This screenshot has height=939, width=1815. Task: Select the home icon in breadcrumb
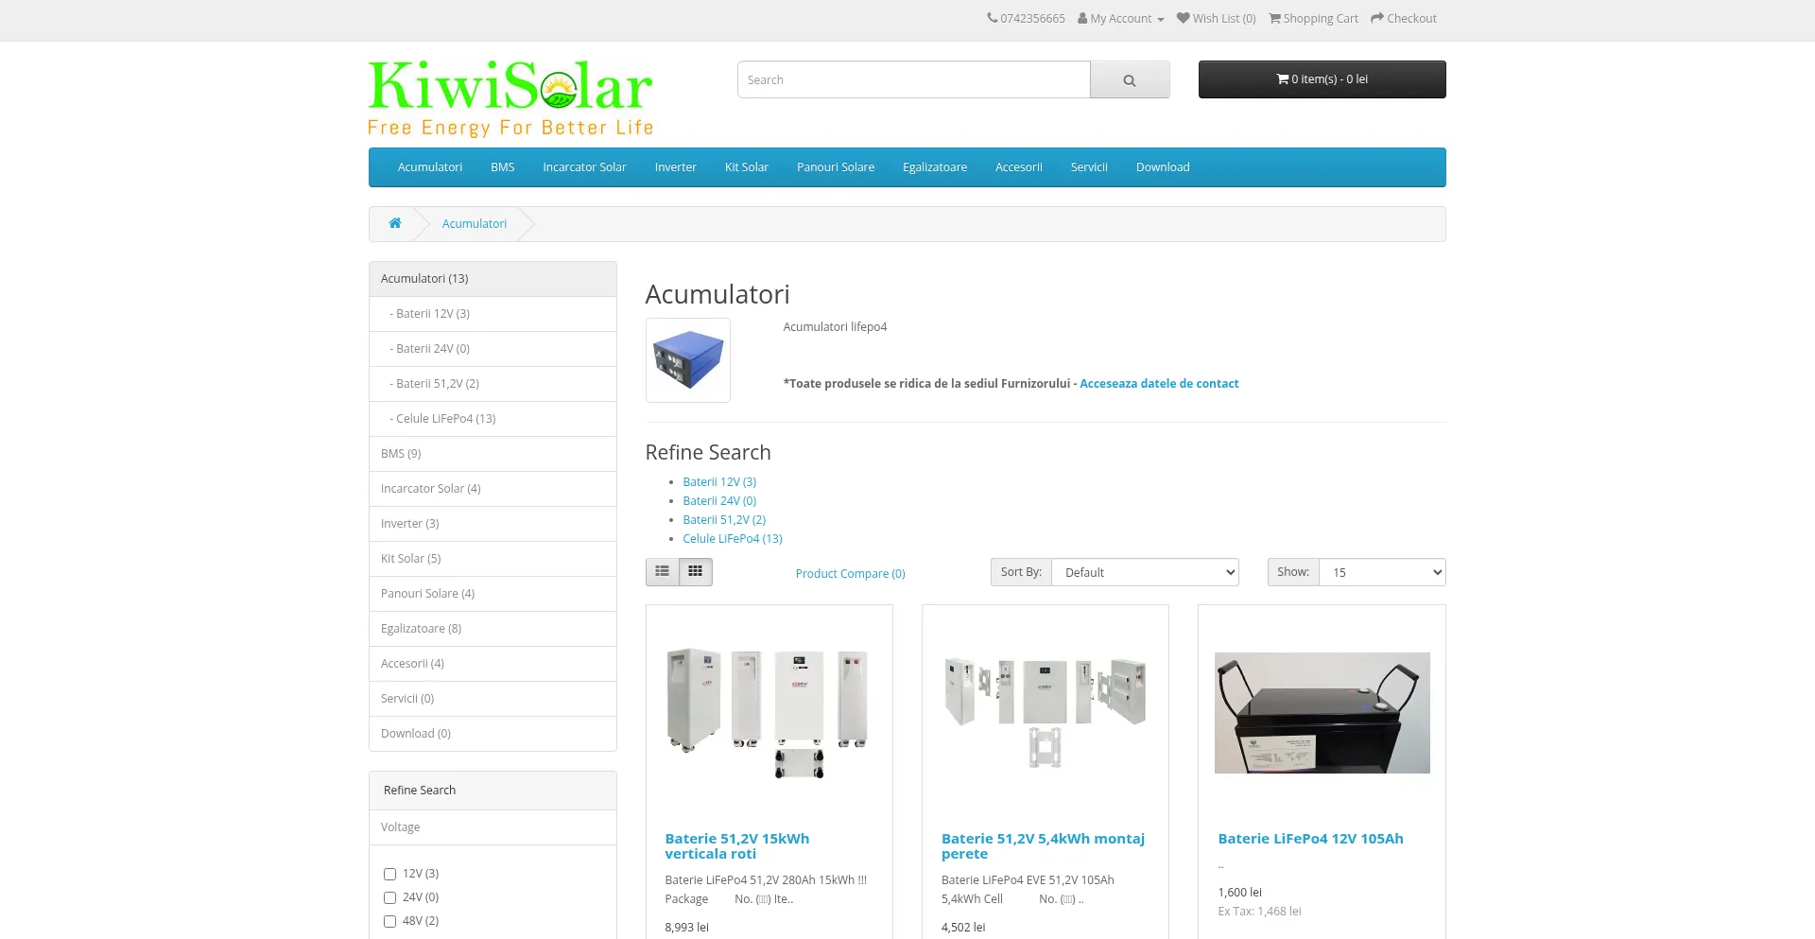395,223
